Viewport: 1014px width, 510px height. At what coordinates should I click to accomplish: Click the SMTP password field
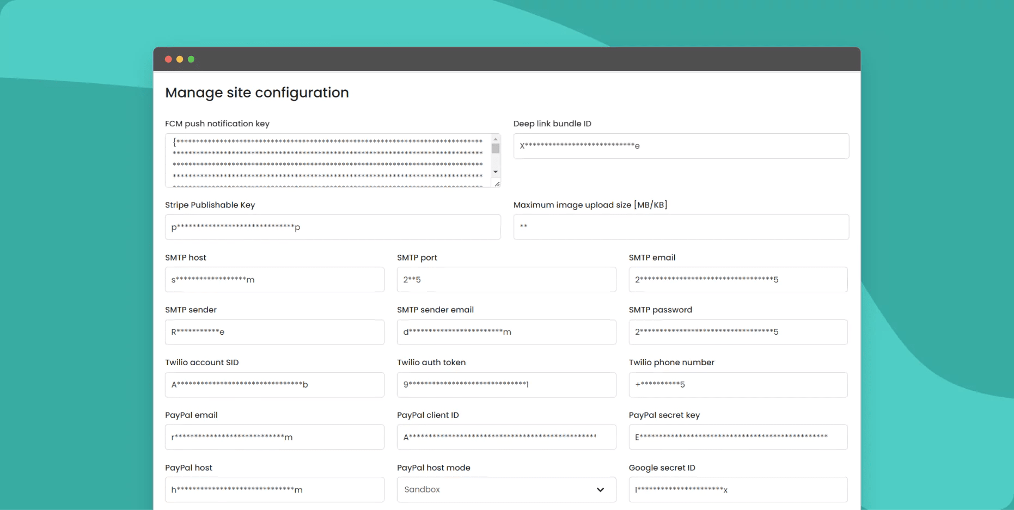[738, 332]
